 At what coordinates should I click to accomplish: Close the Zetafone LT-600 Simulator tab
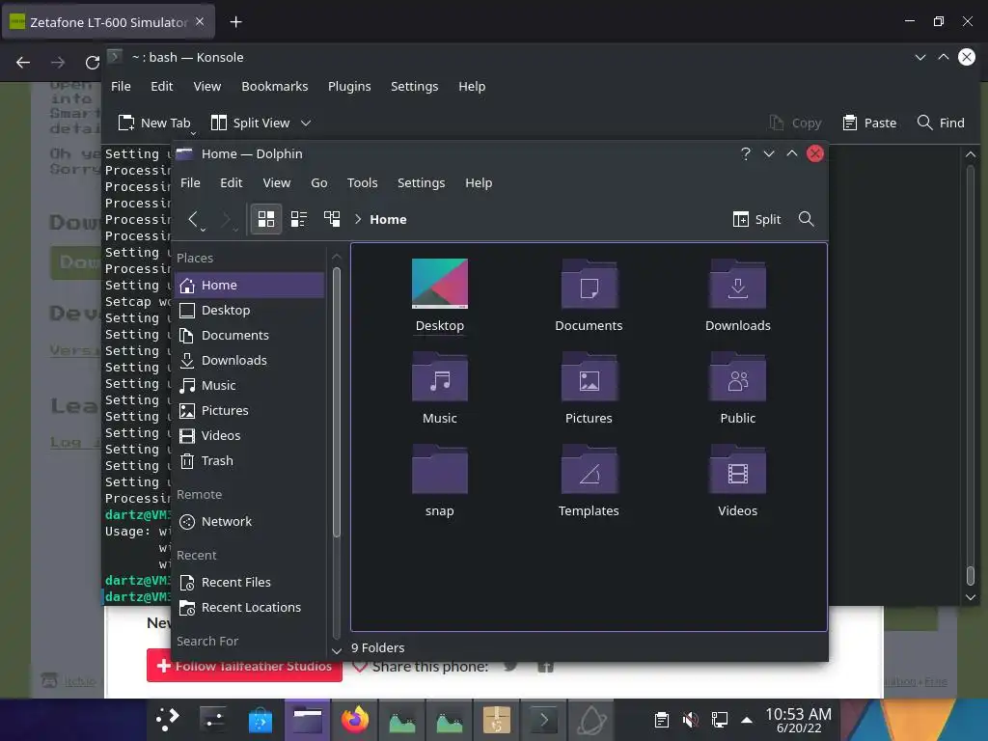[200, 21]
